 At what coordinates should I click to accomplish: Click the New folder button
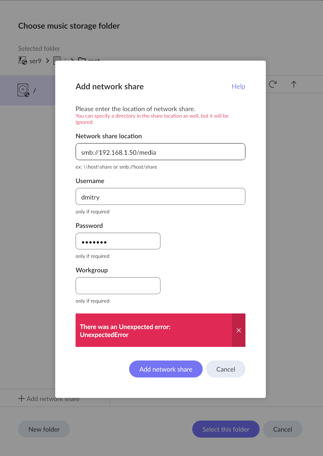click(x=44, y=429)
